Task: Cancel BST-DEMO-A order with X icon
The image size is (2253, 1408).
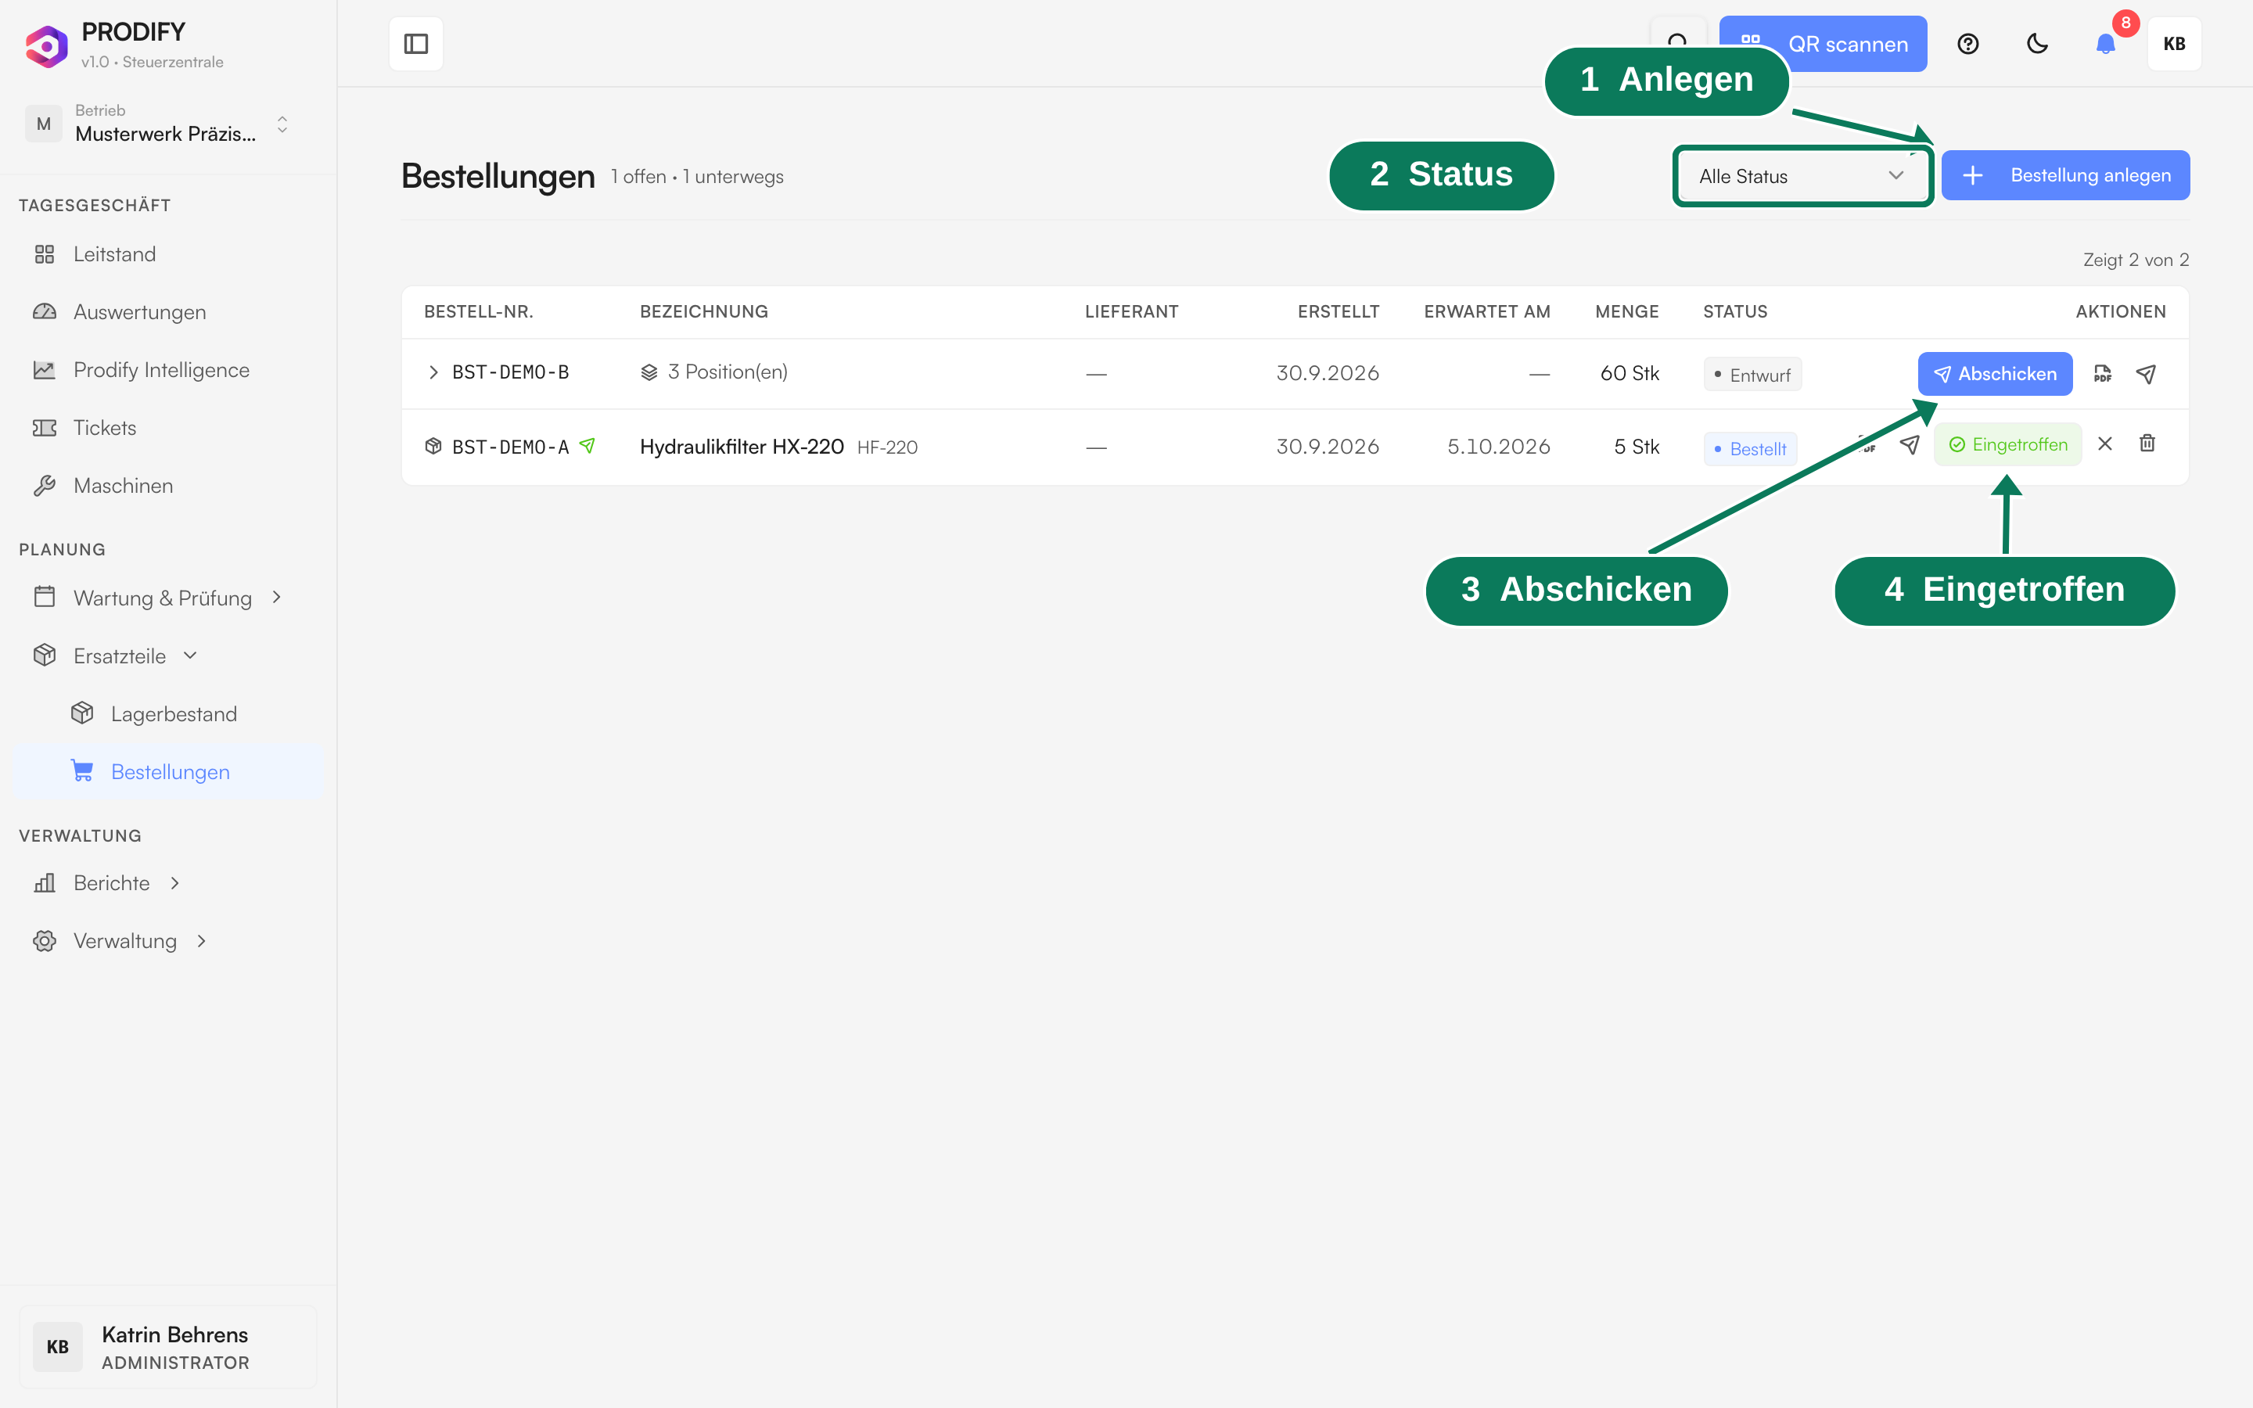Action: [2104, 444]
